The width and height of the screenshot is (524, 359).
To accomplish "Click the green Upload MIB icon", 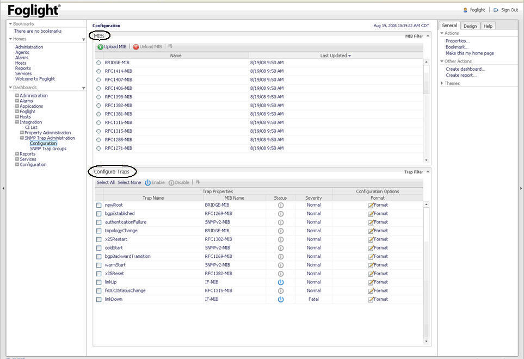I will (x=100, y=47).
